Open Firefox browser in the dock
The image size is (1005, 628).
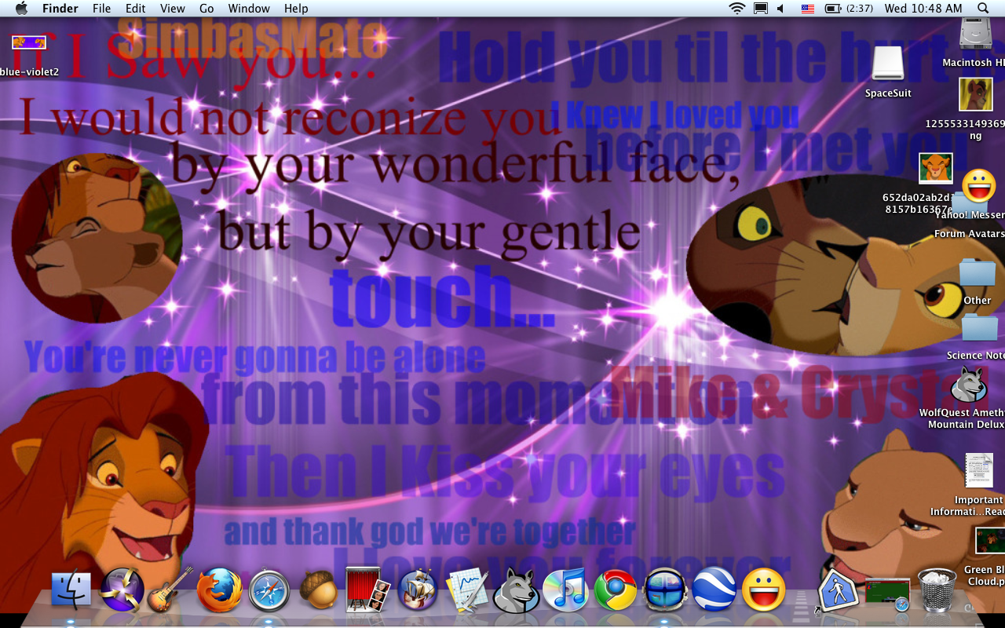tap(219, 590)
